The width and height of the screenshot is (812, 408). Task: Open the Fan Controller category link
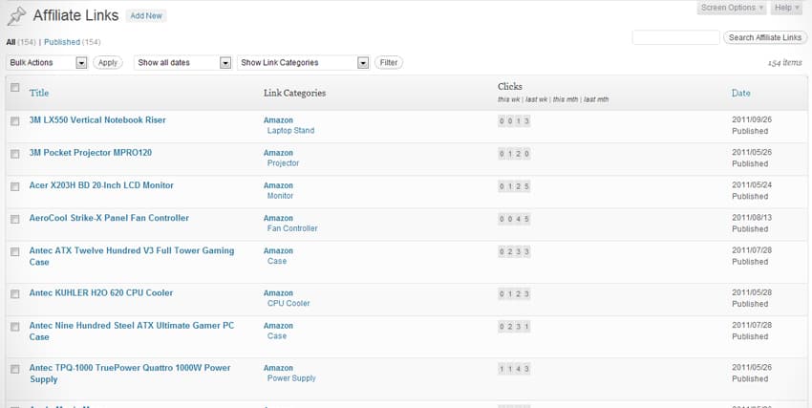pos(292,228)
